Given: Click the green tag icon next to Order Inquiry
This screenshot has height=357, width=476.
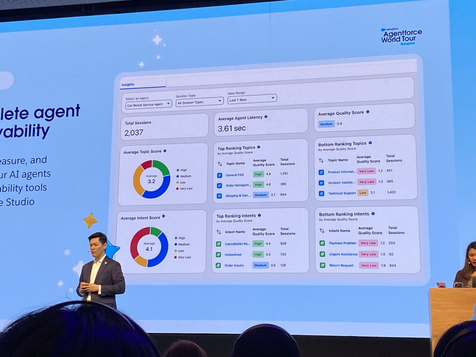Looking at the screenshot, I should click(218, 265).
